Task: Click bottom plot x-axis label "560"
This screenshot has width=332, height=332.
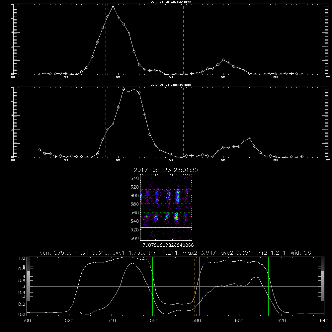Action: [x=154, y=321]
